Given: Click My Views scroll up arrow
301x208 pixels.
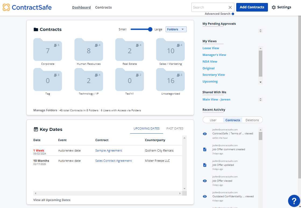Looking at the screenshot, I should coord(260,48).
